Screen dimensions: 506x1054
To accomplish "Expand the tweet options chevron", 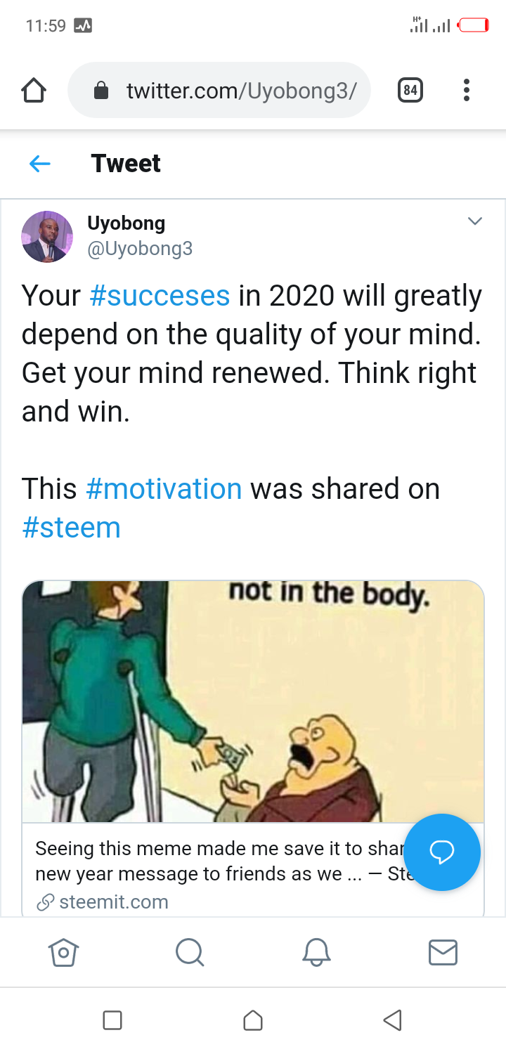I will pos(475,221).
